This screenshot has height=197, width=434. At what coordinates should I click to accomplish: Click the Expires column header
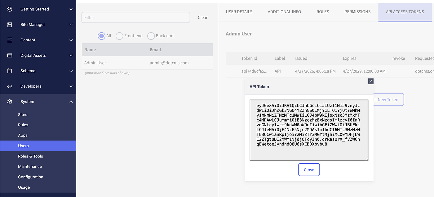(349, 58)
